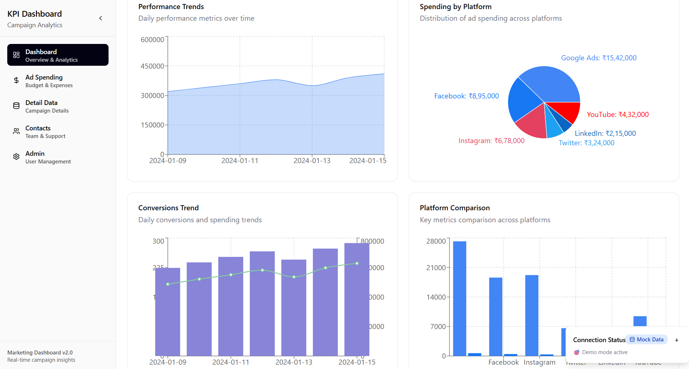Click 2024-01-13 tick in Conversions Trend

pos(294,362)
